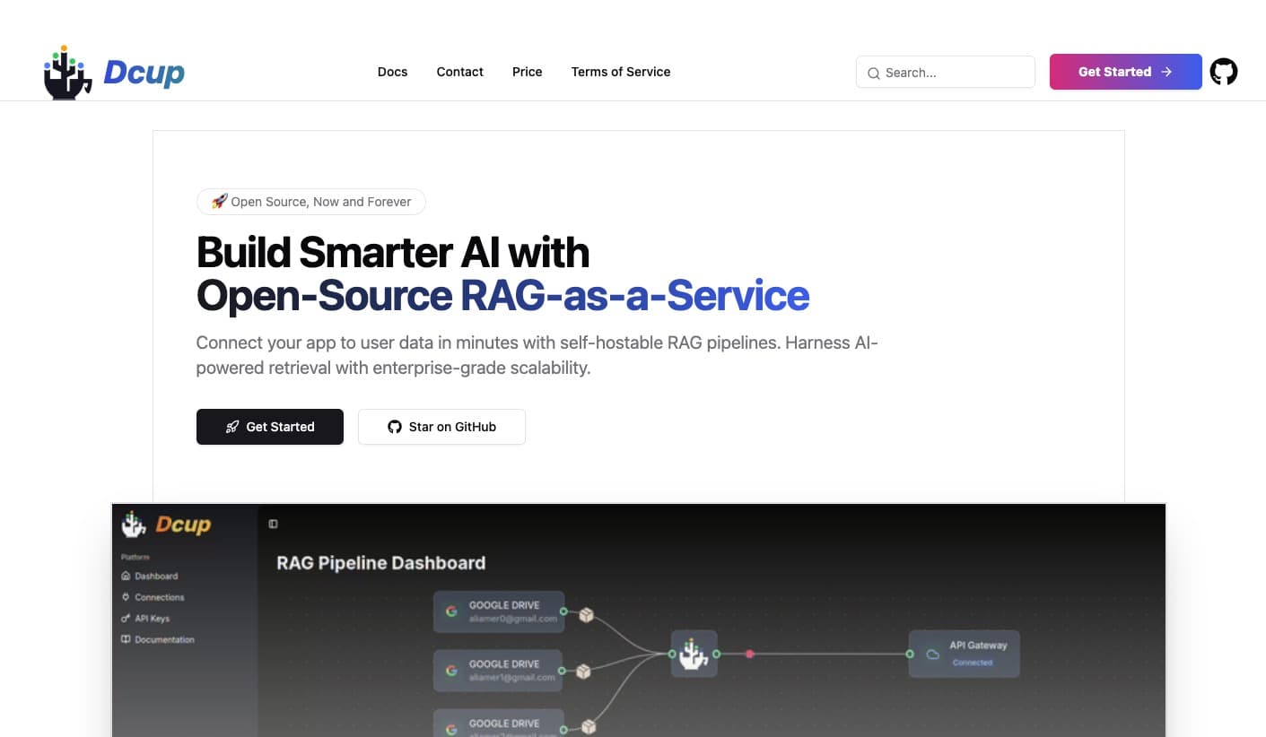Open the Terms of Service link

[x=620, y=72]
